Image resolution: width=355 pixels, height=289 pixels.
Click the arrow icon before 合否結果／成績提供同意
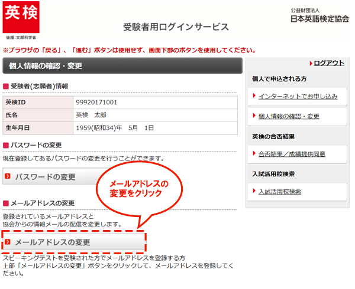tap(253, 154)
